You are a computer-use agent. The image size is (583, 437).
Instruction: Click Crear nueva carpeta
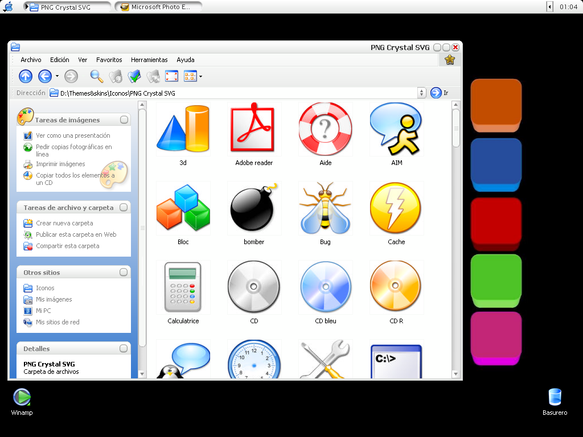[x=64, y=223]
